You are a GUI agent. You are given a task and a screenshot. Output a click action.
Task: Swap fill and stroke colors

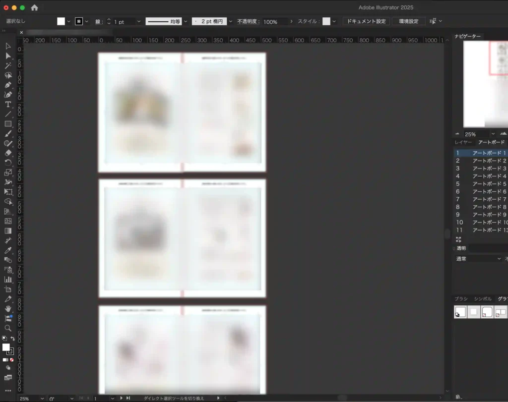click(12, 339)
